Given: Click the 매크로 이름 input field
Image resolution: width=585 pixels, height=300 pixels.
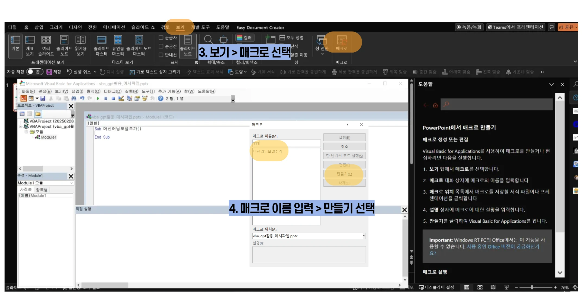Looking at the screenshot, I should click(x=286, y=143).
